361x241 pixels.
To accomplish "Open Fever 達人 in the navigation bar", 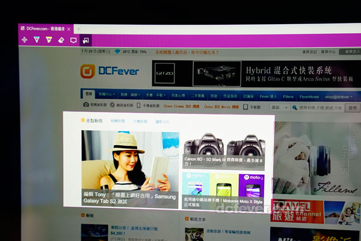I will click(268, 96).
